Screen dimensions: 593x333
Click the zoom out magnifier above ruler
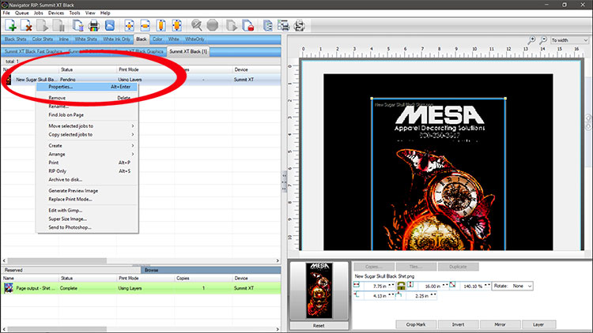[543, 40]
